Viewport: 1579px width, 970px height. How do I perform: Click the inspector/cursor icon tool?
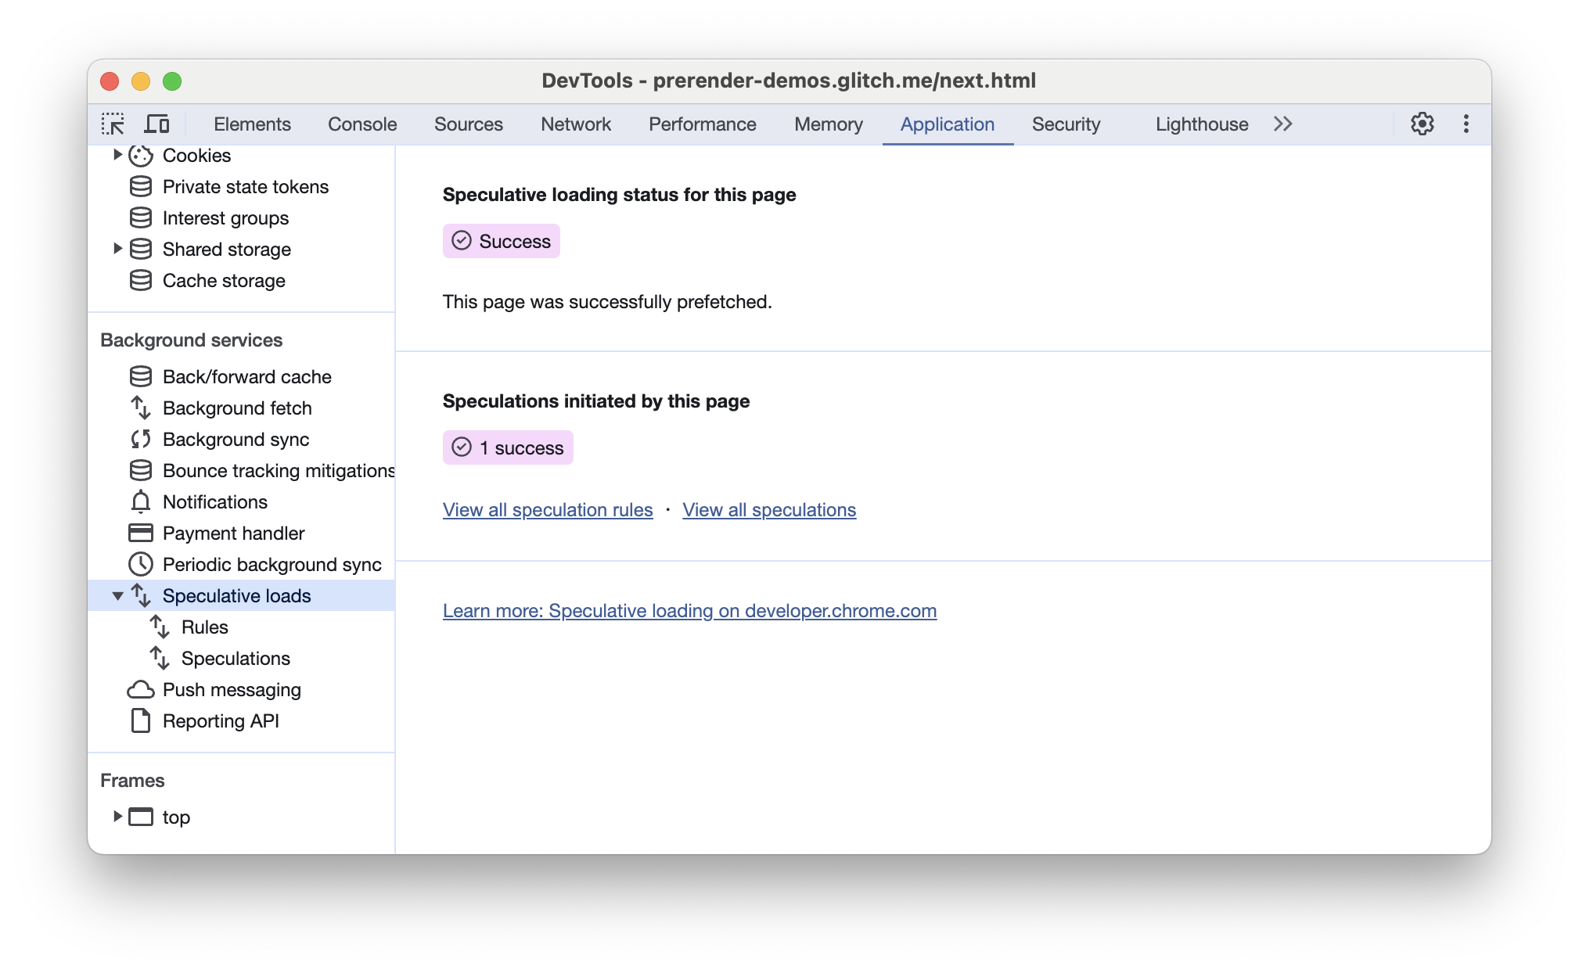pos(113,124)
